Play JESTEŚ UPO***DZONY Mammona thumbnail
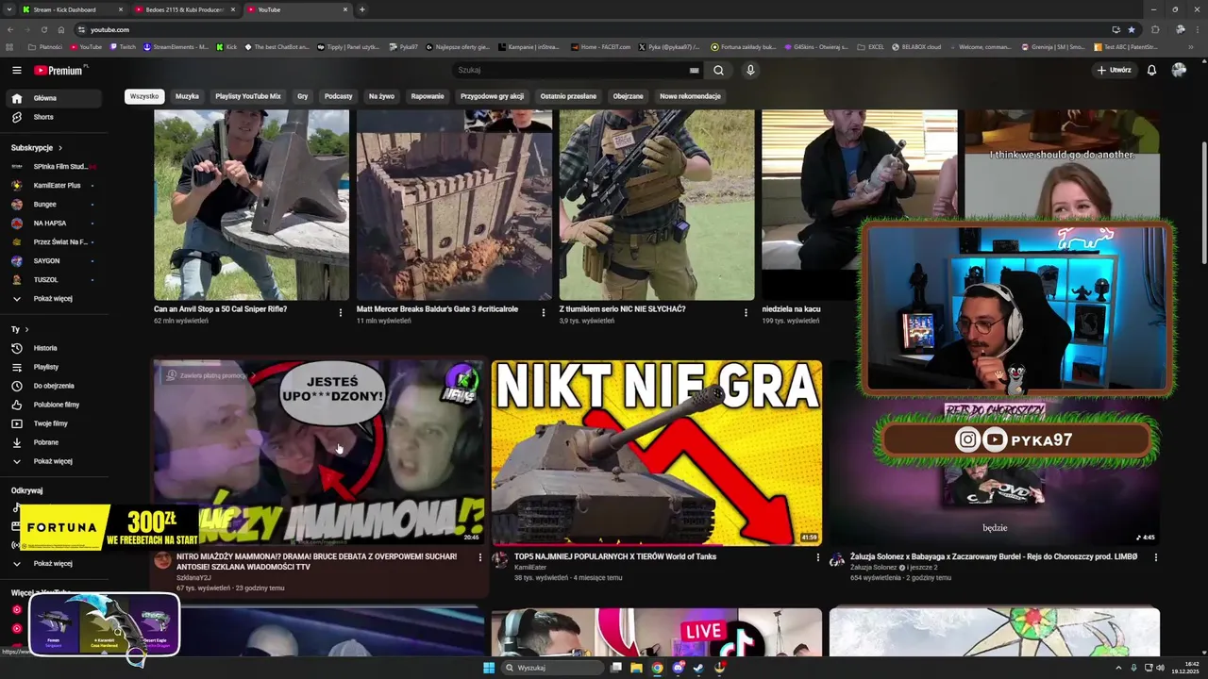 click(319, 453)
